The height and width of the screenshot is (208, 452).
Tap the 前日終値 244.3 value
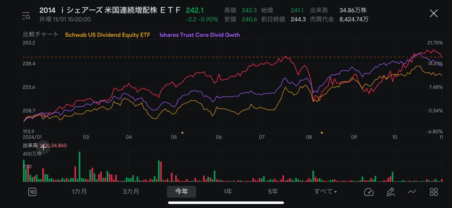pyautogui.click(x=298, y=19)
